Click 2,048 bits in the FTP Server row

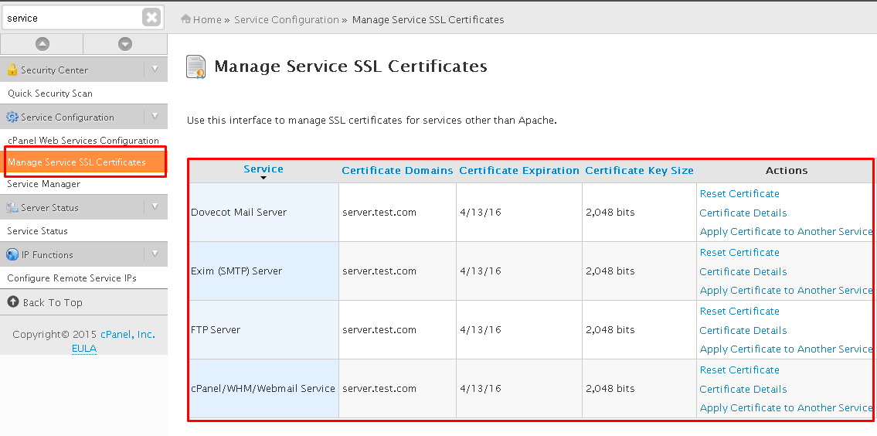point(610,329)
